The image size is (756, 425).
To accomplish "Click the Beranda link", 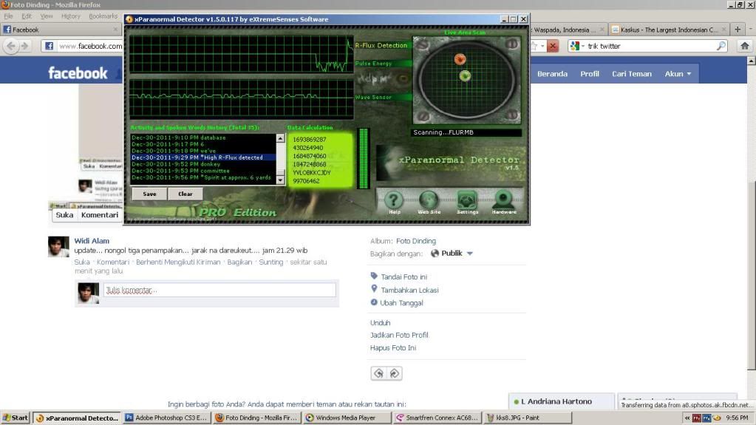I will click(552, 74).
